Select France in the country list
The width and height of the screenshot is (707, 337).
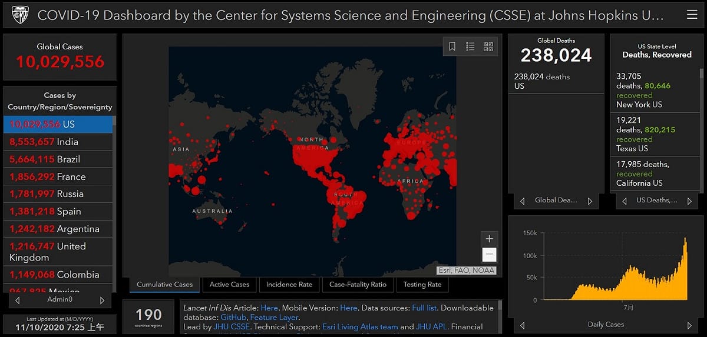click(58, 176)
